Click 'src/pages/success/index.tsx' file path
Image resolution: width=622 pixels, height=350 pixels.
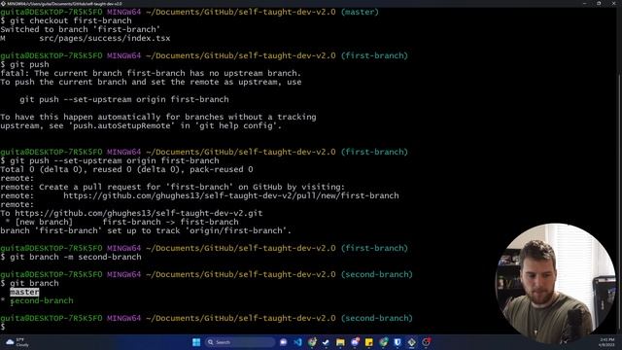[105, 38]
